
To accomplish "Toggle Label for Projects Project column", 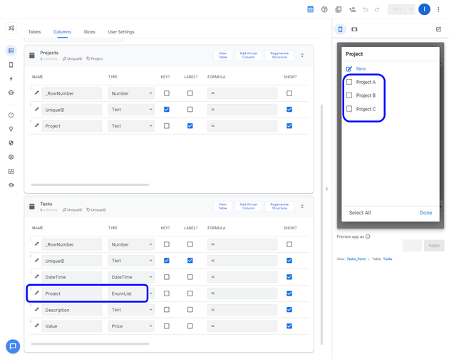I will coord(190,125).
